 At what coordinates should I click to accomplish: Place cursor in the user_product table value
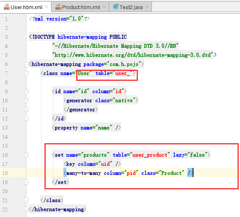[x=150, y=155]
